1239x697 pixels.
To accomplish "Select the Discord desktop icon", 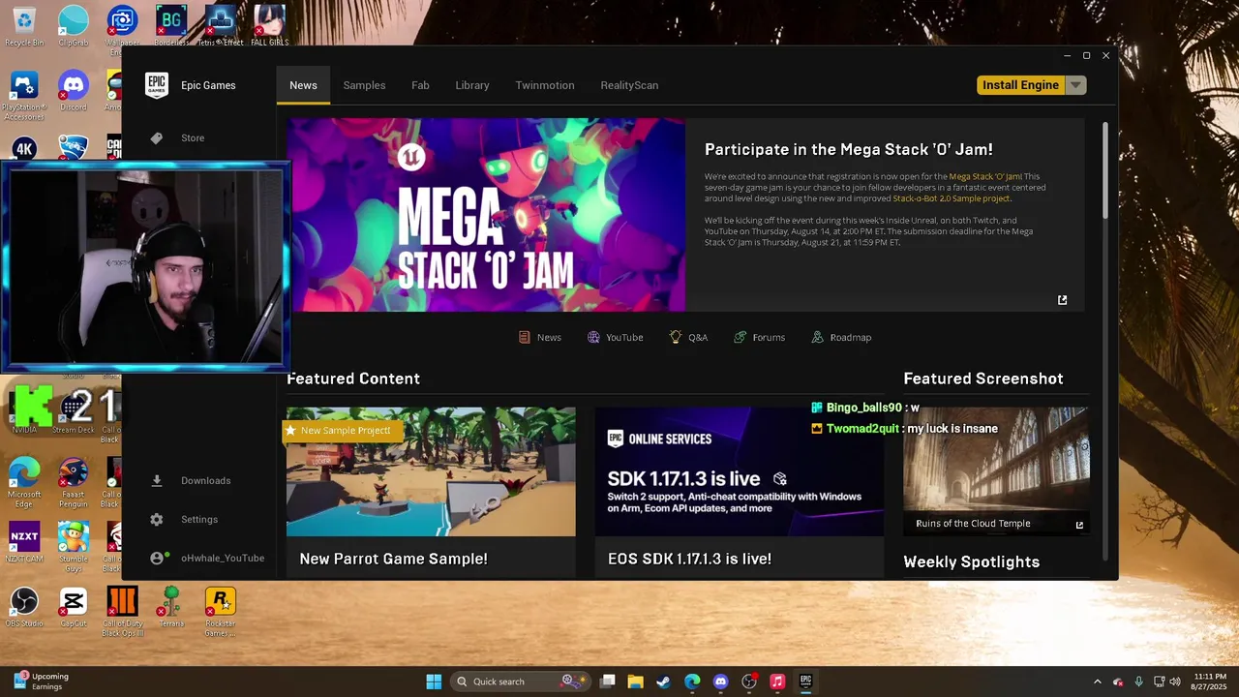I will 74,91.
